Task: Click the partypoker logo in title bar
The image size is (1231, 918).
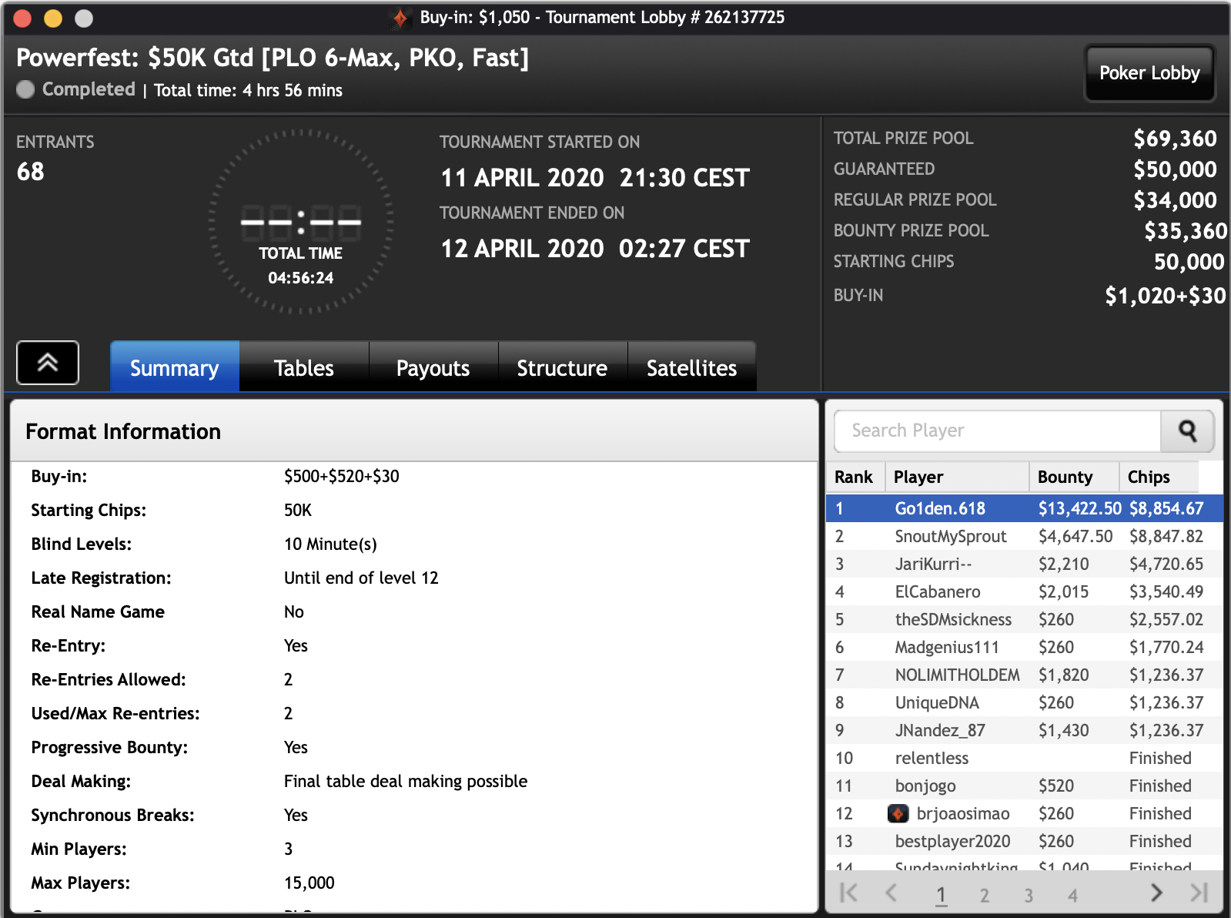Action: point(400,18)
